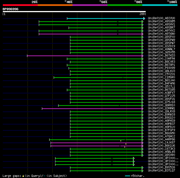Select label UniRef100_Q8LKU3
The height and width of the screenshot is (178, 180).
click(161, 71)
